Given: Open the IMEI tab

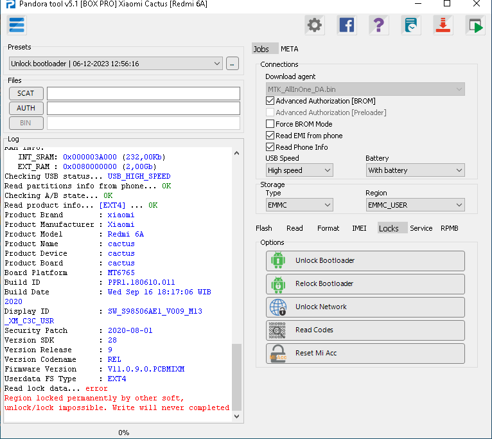Looking at the screenshot, I should coord(359,228).
